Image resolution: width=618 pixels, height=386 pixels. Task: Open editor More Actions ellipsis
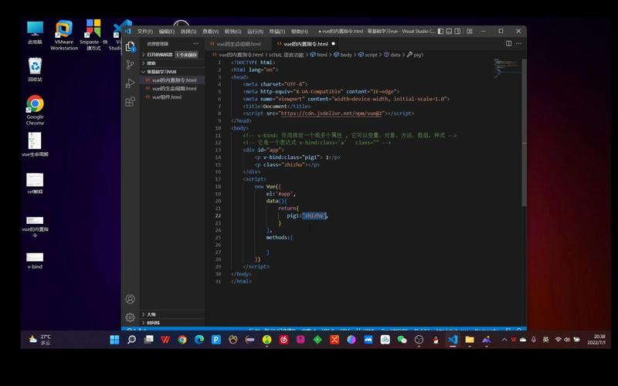point(518,43)
